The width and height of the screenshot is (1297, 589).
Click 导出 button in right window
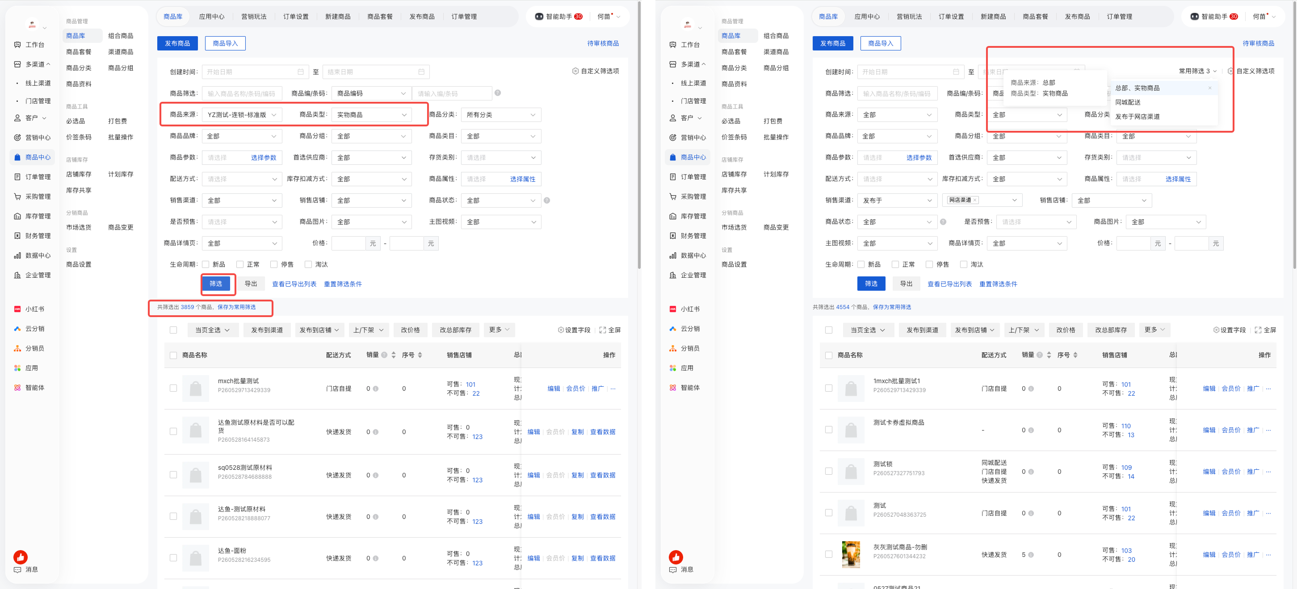point(906,284)
